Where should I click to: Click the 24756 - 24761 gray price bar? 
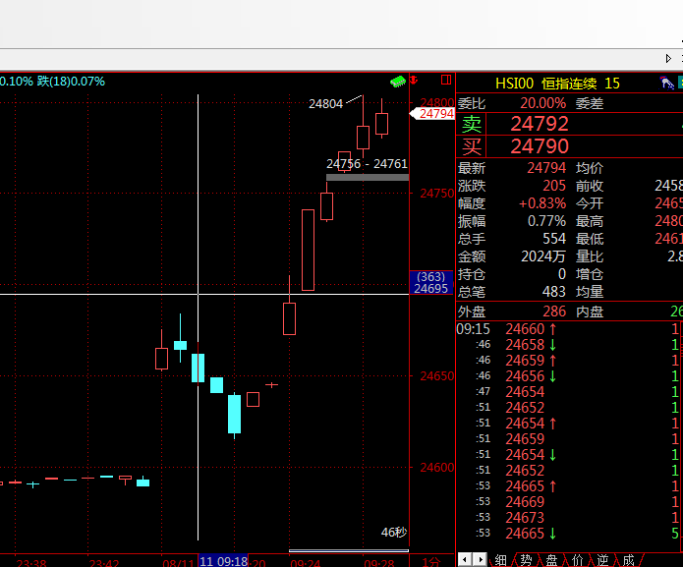click(x=367, y=176)
